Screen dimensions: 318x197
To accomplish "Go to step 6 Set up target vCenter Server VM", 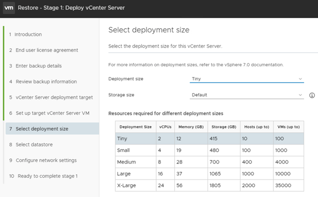I will pos(49,113).
